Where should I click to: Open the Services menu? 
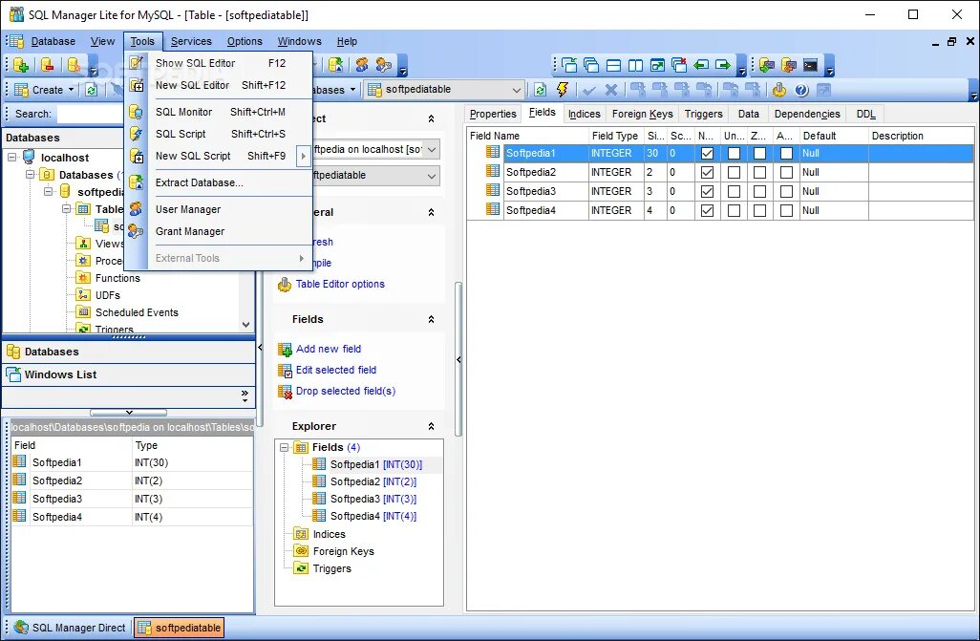[x=191, y=41]
